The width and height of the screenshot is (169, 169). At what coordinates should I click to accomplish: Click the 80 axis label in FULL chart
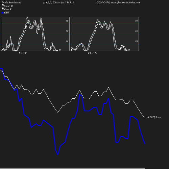coord(137,21)
